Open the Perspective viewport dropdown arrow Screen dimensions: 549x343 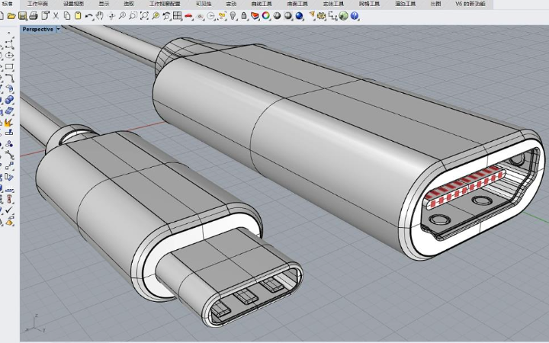[59, 30]
